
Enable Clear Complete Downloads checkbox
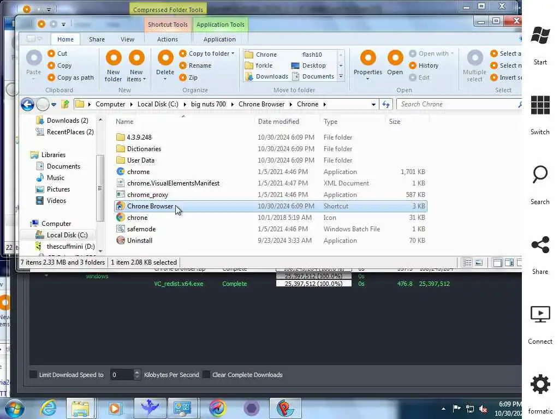[x=206, y=374]
